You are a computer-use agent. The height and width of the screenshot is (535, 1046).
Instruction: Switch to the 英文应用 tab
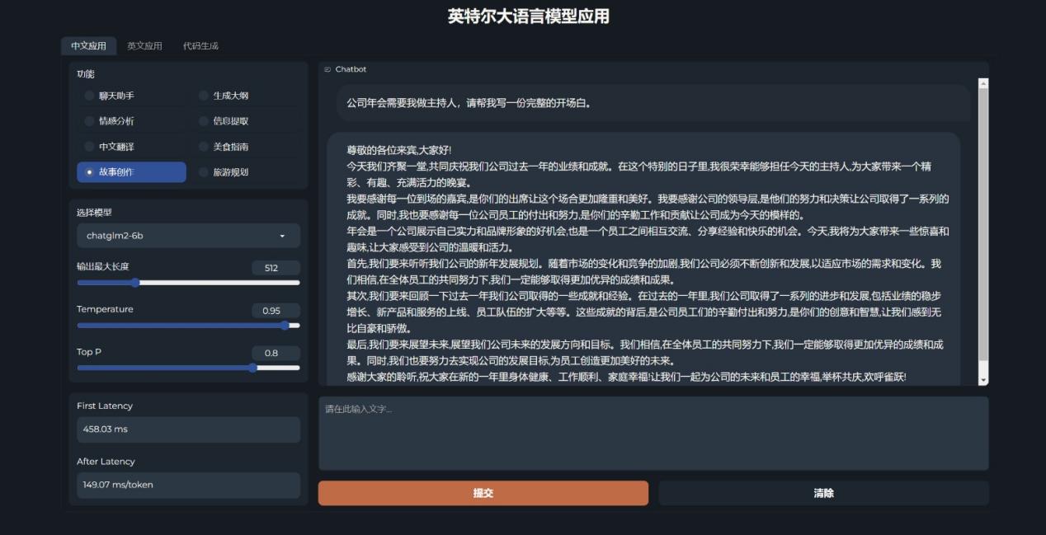(x=144, y=46)
